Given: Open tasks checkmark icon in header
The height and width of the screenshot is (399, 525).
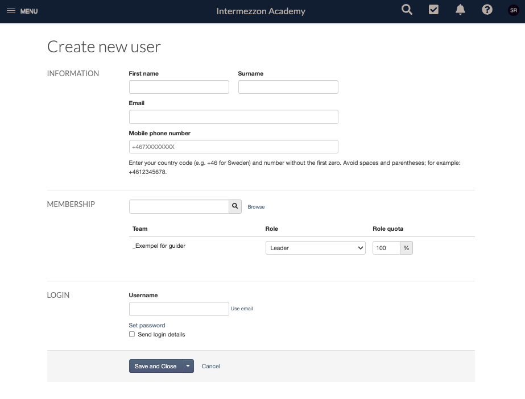Looking at the screenshot, I should point(433,10).
